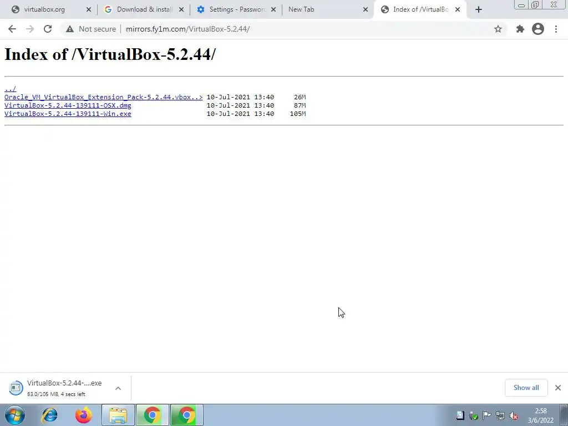Open the Chrome profile avatar
Viewport: 568px width, 426px height.
coord(538,29)
